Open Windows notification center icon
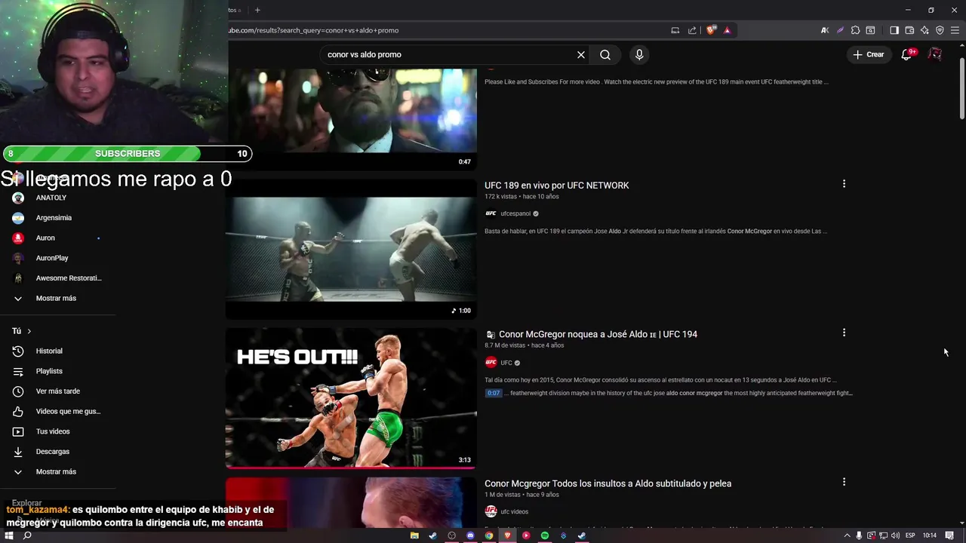The height and width of the screenshot is (543, 966). (x=949, y=535)
